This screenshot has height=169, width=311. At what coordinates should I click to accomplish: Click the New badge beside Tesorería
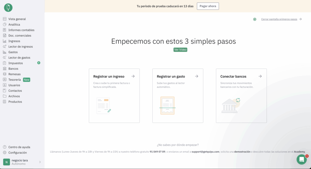27,80
